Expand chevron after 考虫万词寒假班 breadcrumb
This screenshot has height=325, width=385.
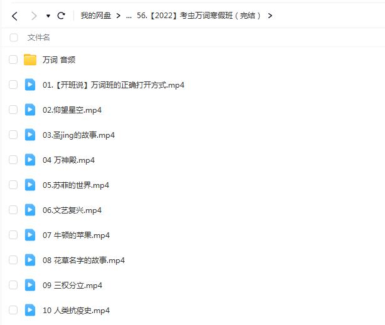click(x=270, y=16)
